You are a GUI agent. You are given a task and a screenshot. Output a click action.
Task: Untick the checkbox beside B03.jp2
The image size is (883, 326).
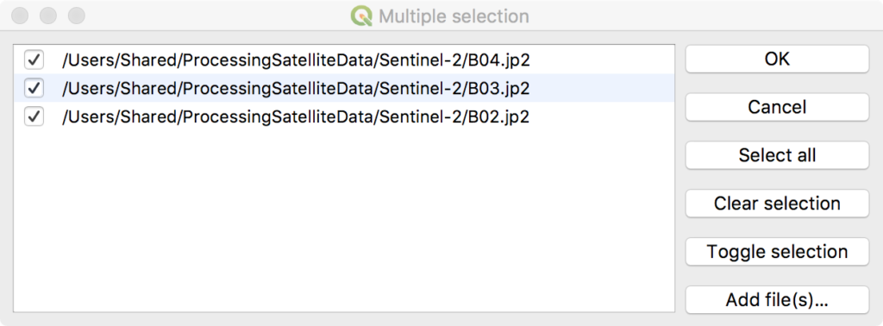pos(34,88)
